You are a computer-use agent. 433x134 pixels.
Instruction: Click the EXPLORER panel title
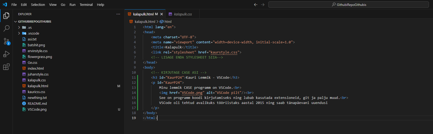[x=25, y=14]
